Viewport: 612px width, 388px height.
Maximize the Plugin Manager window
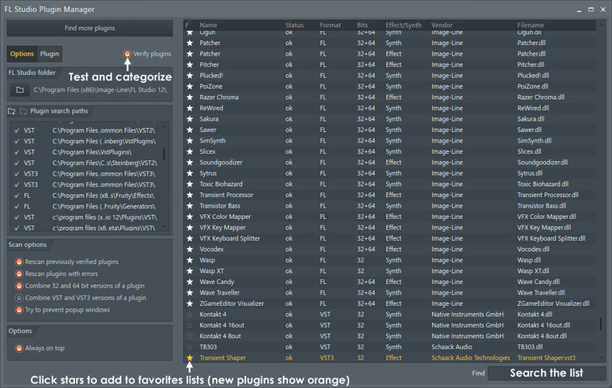tap(591, 10)
